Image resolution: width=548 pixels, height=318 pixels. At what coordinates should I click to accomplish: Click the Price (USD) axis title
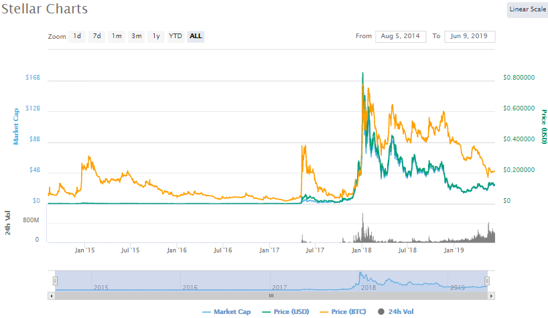tap(544, 127)
